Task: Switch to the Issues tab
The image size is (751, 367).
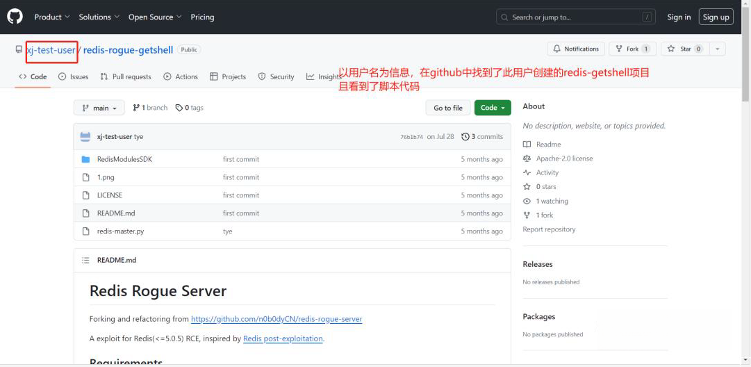Action: (x=73, y=76)
